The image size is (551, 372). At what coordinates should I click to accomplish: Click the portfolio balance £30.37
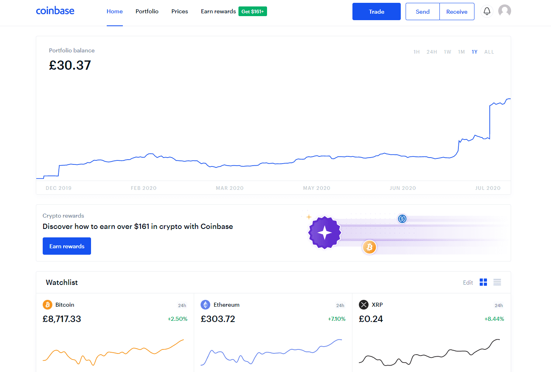[70, 65]
